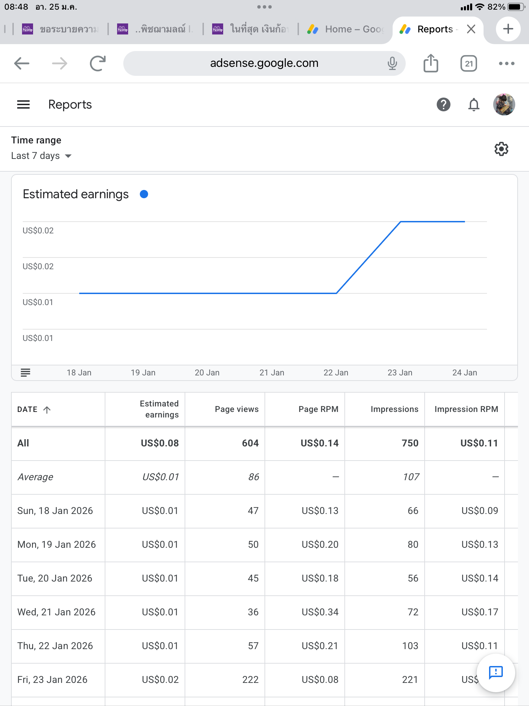Expand the Last 7 days dropdown

[x=41, y=156]
